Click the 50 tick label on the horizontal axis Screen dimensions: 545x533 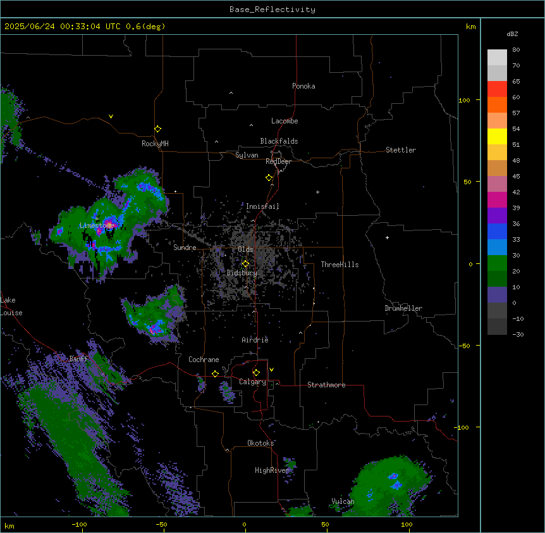click(325, 524)
